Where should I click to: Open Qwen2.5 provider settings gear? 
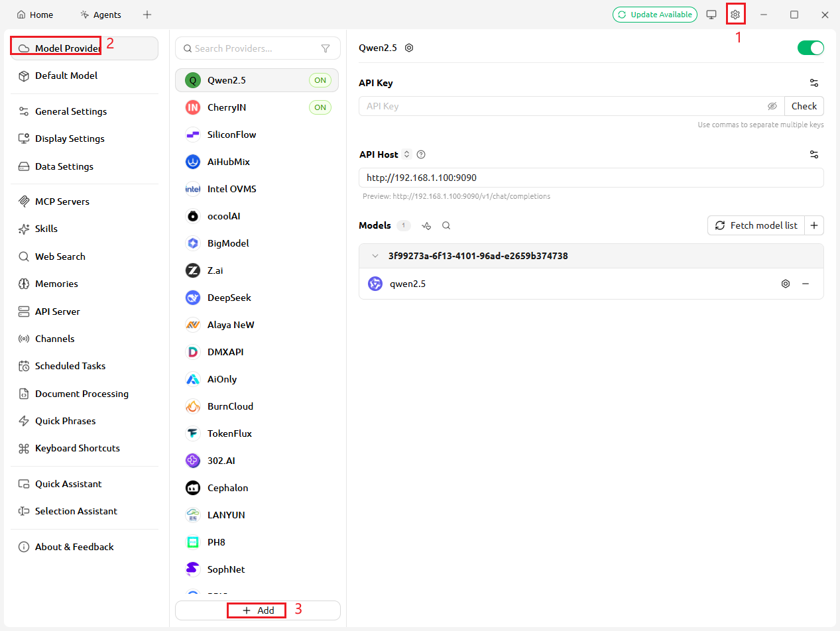click(409, 48)
